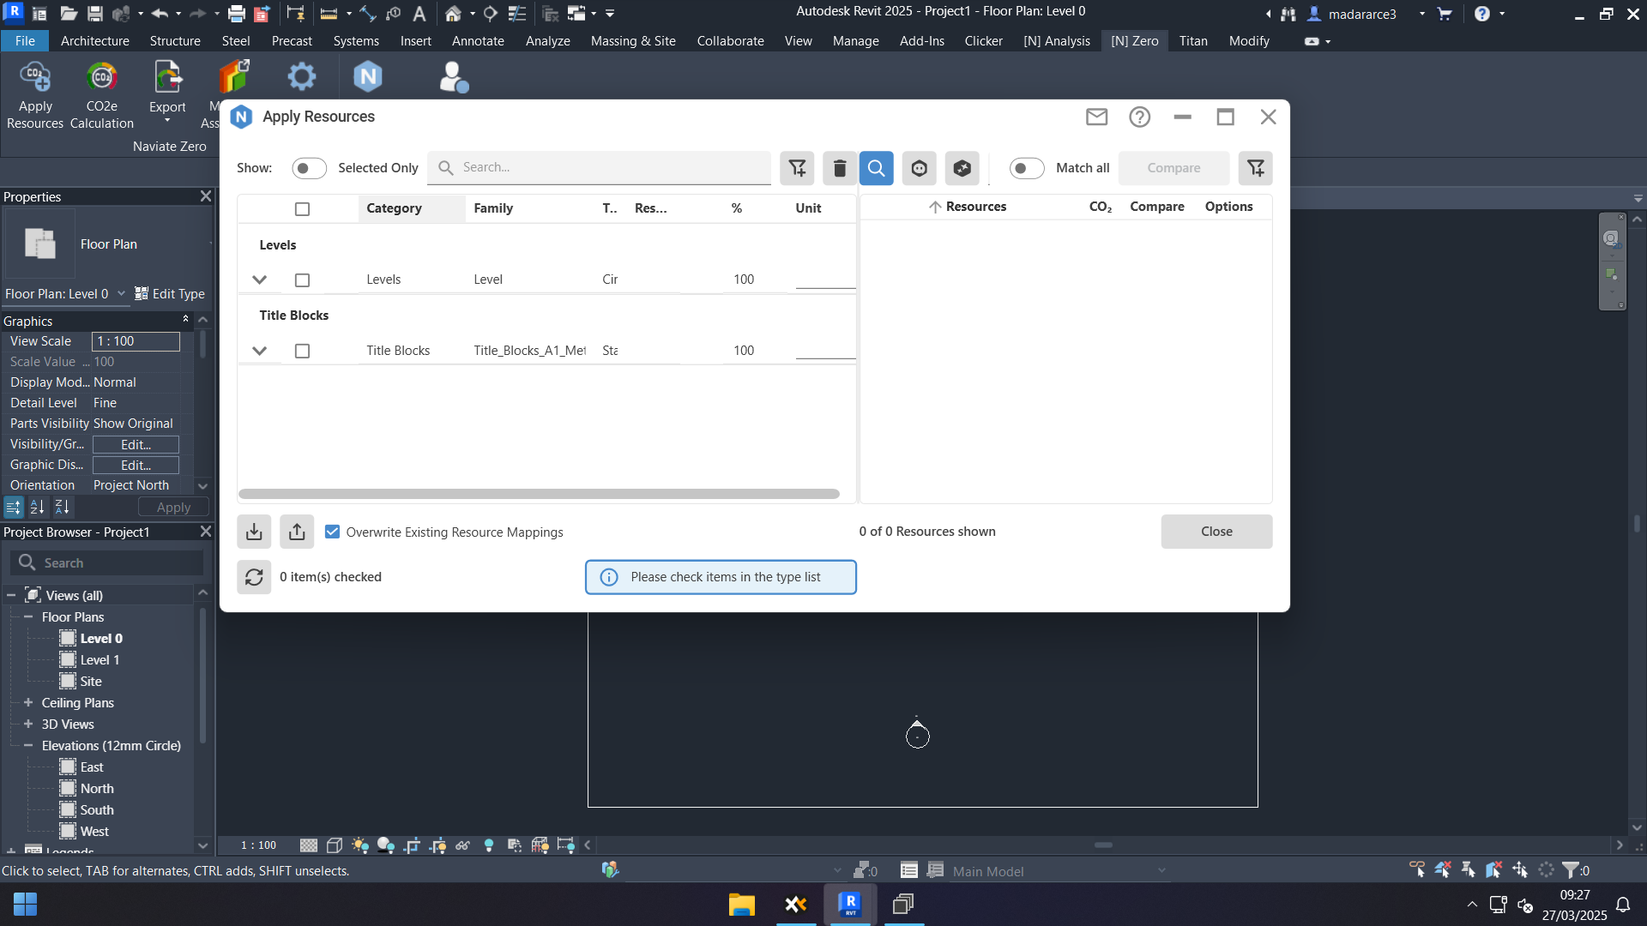Click the Compare button
Screen dimensions: 1647x926
point(1173,168)
